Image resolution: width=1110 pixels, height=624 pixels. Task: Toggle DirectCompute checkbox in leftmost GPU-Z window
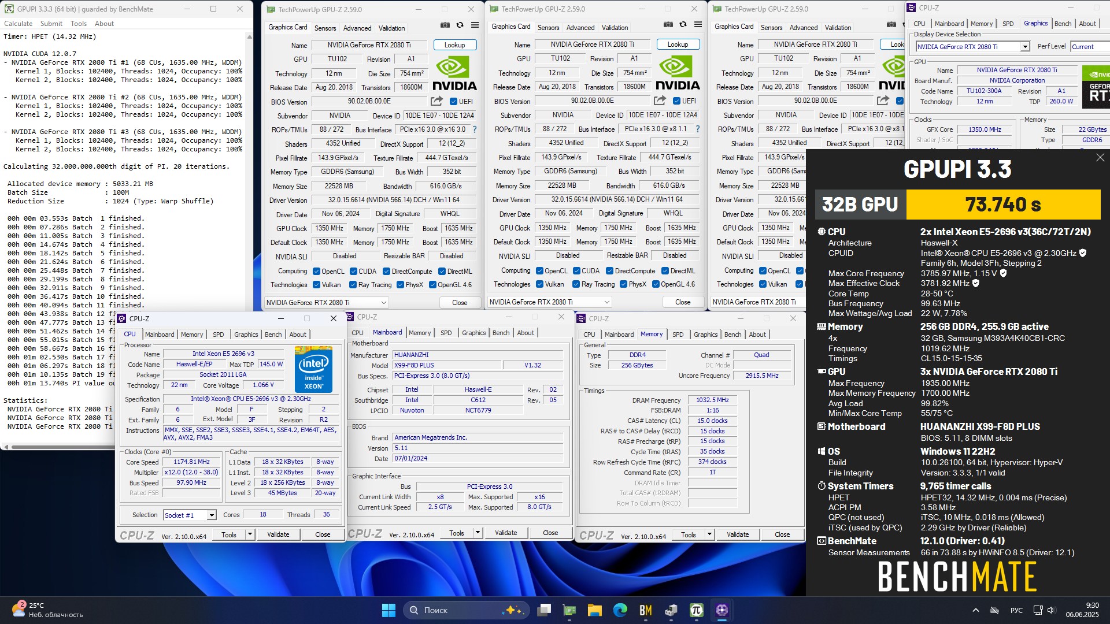point(386,272)
